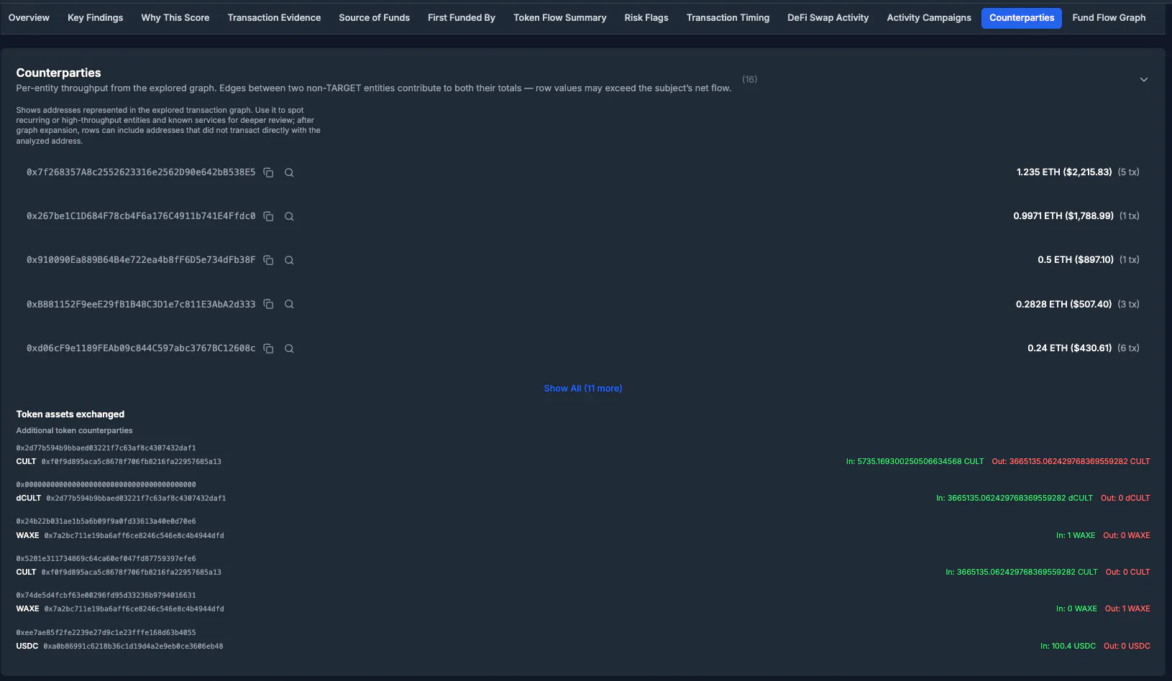Copy address 0x910090Ea889B64B4e722ea4b8fF6D5e734dFb38F
Image resolution: width=1172 pixels, height=681 pixels.
click(x=268, y=260)
